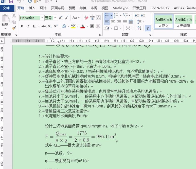Click the Undo arrow icon

[x=19, y=1]
